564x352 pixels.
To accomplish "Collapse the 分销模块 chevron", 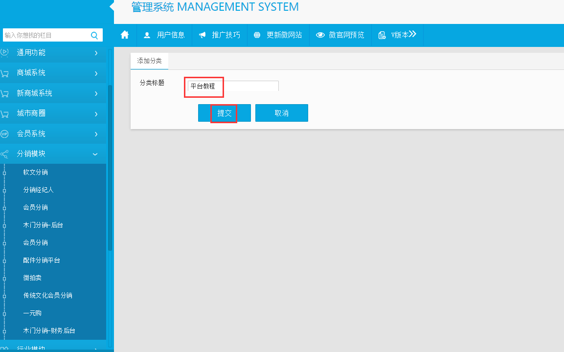I will 95,154.
